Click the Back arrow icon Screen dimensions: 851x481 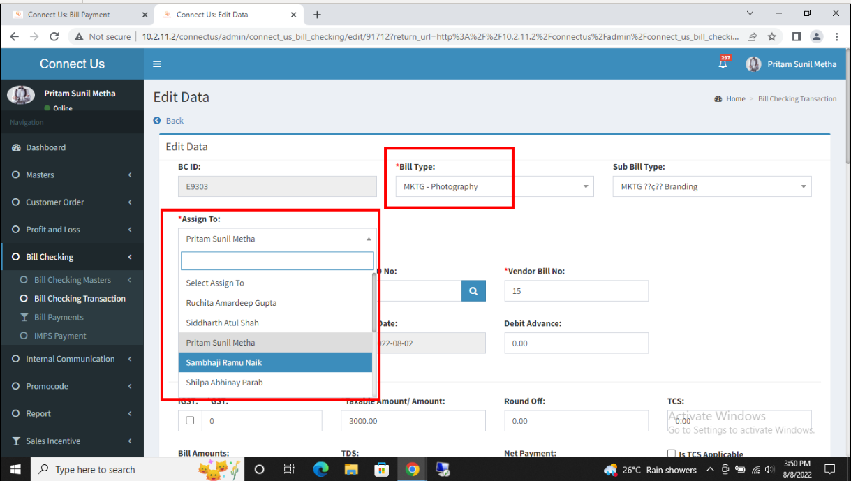coord(157,121)
